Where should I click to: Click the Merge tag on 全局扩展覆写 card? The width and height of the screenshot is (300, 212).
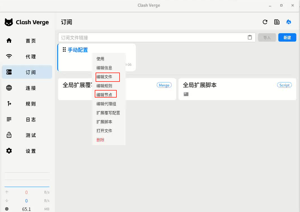tap(164, 85)
